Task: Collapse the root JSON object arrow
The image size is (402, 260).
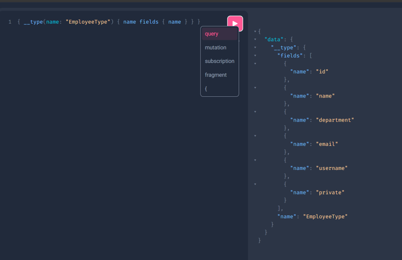Action: 255,31
